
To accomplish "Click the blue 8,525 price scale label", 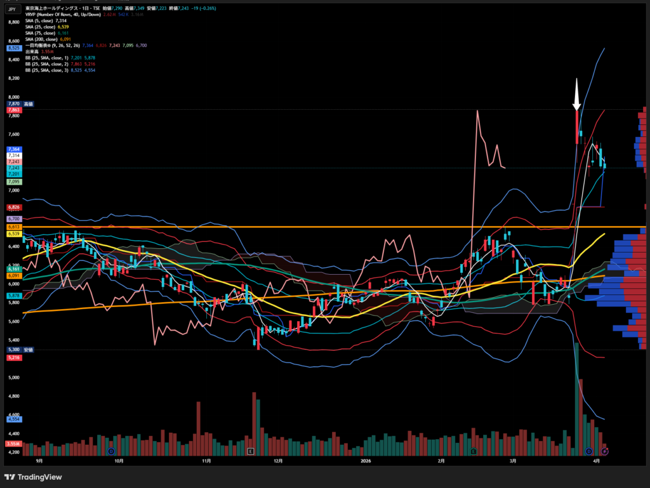I will click(14, 48).
